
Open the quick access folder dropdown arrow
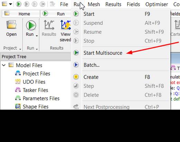(x=11, y=4)
